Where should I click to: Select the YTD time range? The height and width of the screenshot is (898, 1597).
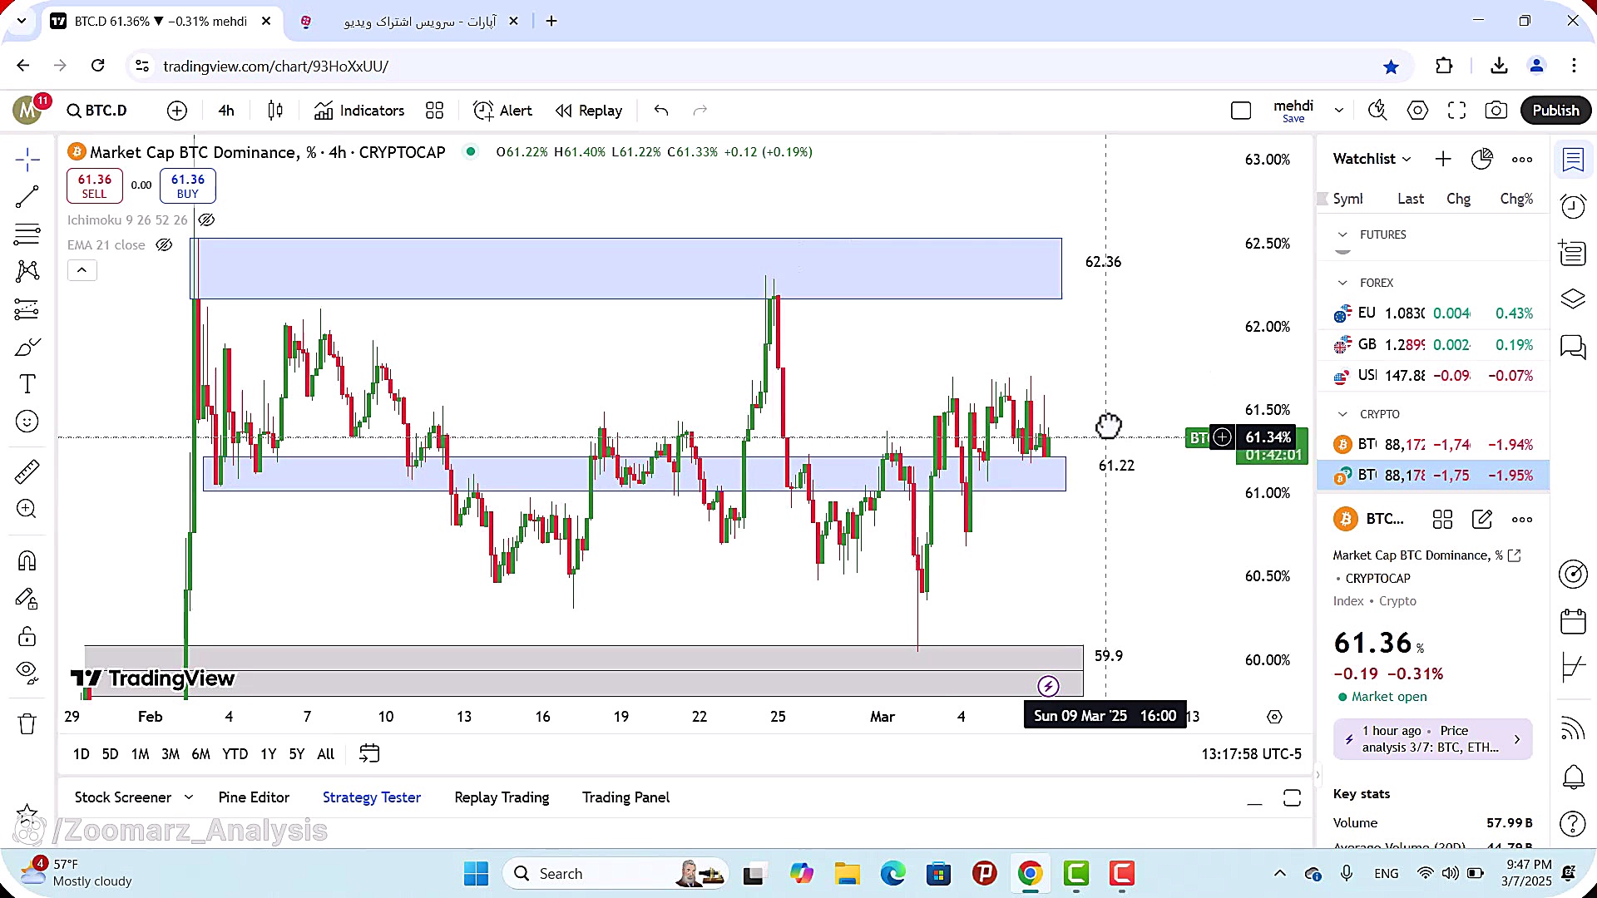[235, 754]
